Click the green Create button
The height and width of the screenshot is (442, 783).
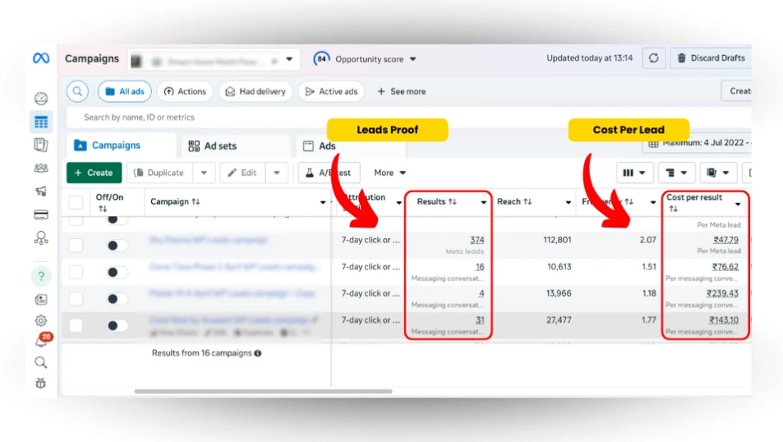(x=94, y=173)
